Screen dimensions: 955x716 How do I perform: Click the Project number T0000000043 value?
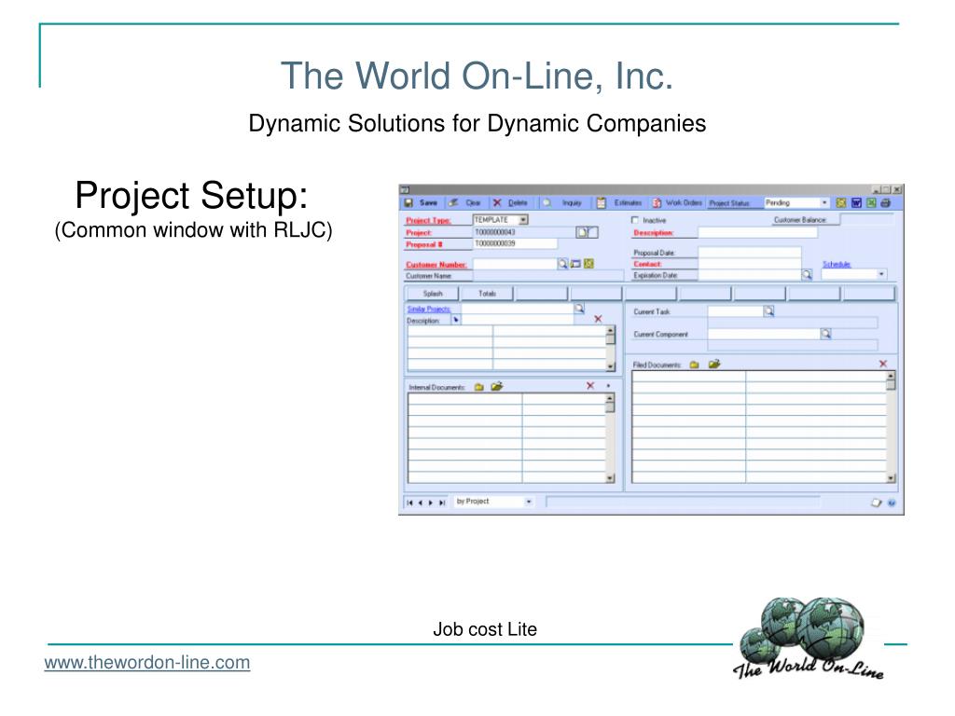tap(494, 232)
